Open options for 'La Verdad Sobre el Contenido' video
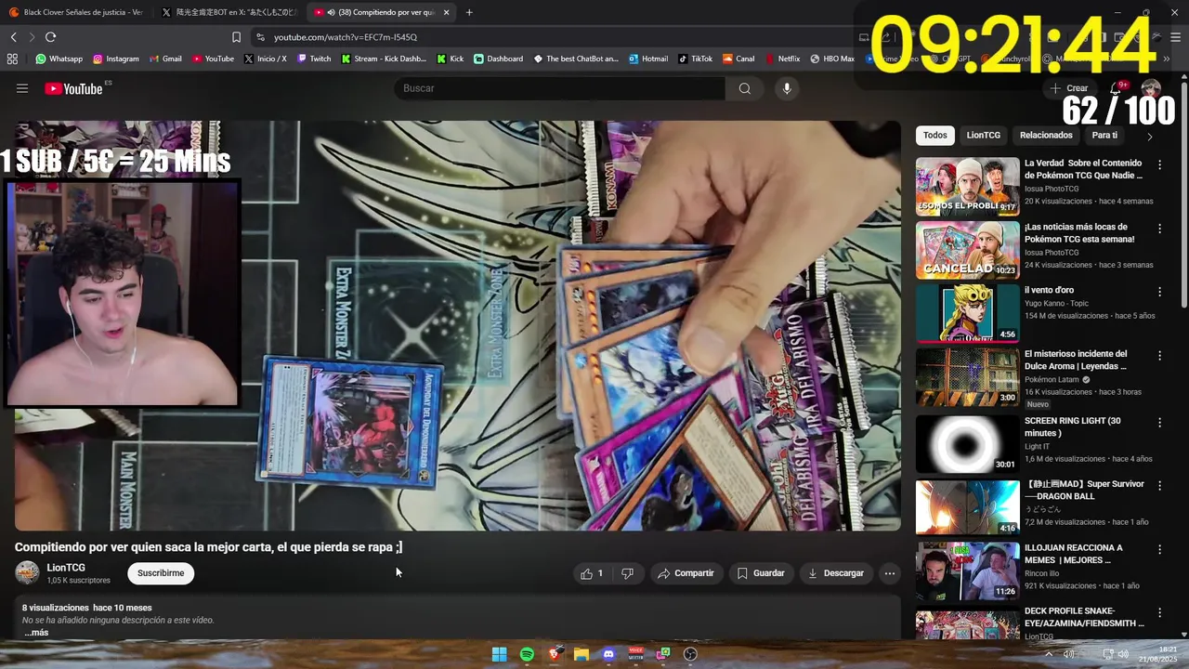This screenshot has height=669, width=1189. [x=1159, y=164]
